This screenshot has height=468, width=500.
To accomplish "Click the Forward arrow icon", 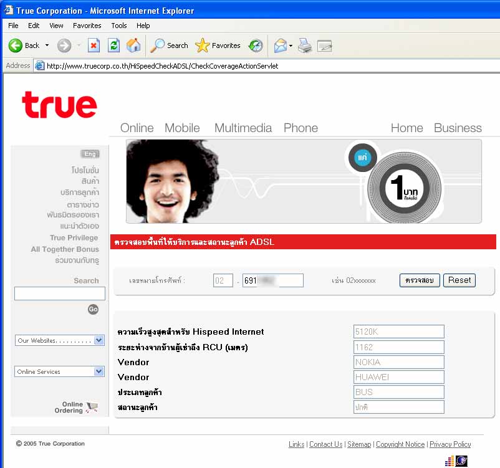I will [x=64, y=45].
